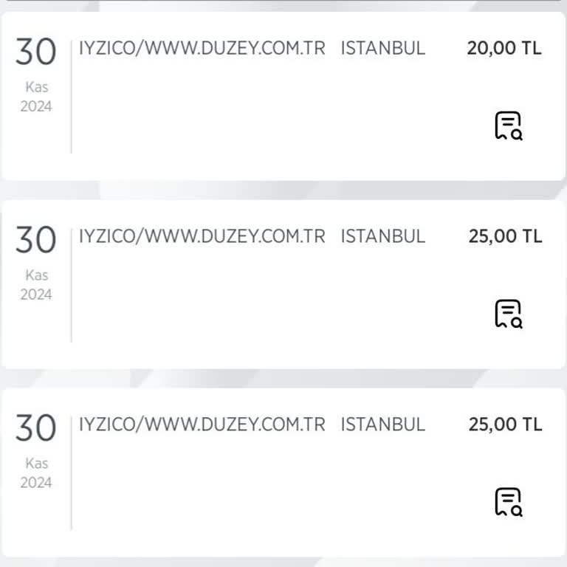
Task: Click IYZICO/WWW.DUZEY.COM.TR on the top transaction
Action: tap(202, 49)
